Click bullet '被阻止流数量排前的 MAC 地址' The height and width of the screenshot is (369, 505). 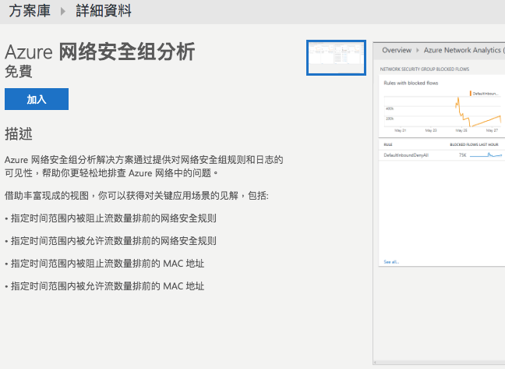coord(104,264)
